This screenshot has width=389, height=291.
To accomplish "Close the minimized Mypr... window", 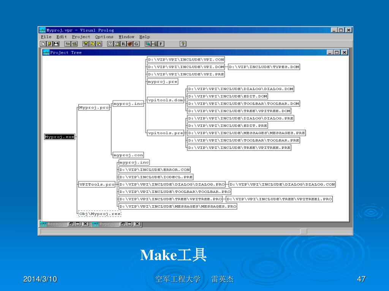I will [x=137, y=224].
